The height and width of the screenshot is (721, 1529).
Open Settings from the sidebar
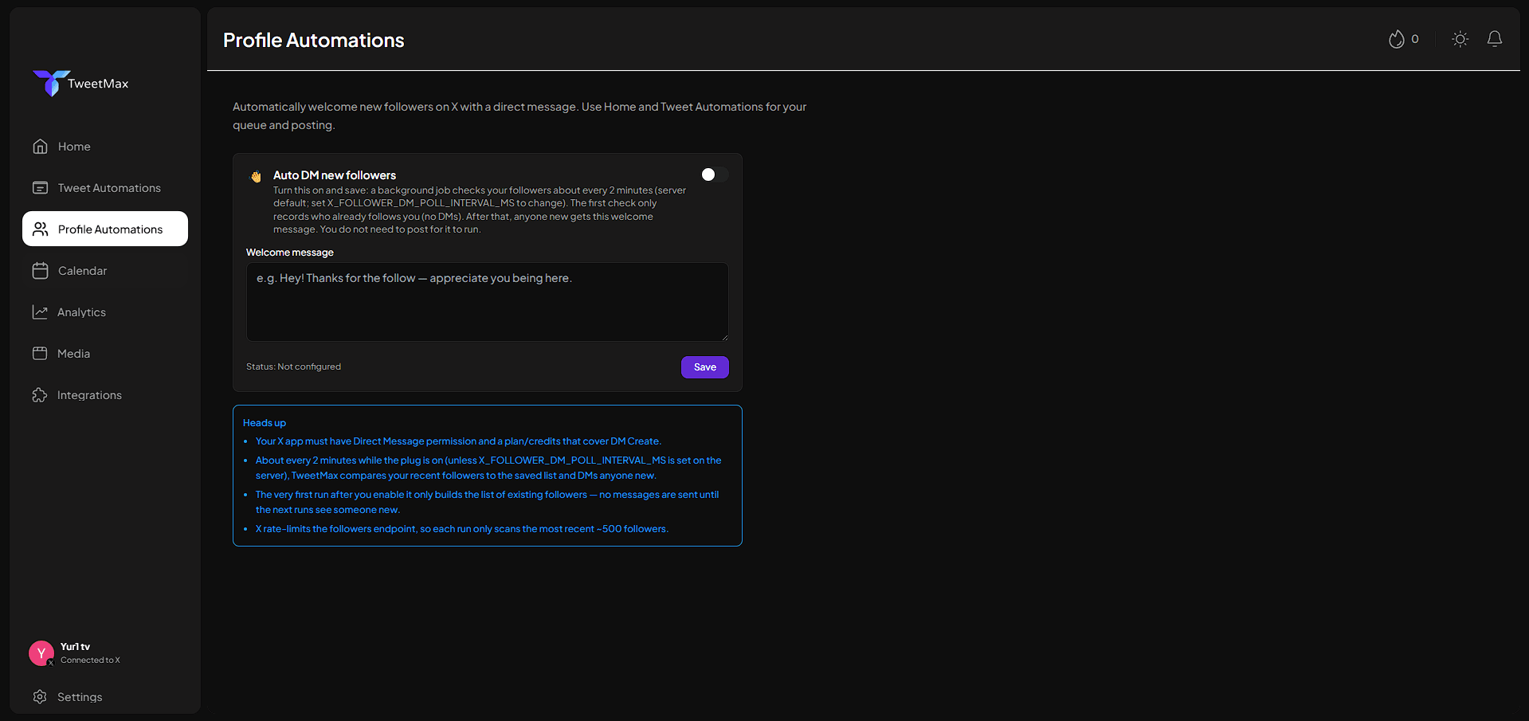tap(105, 697)
